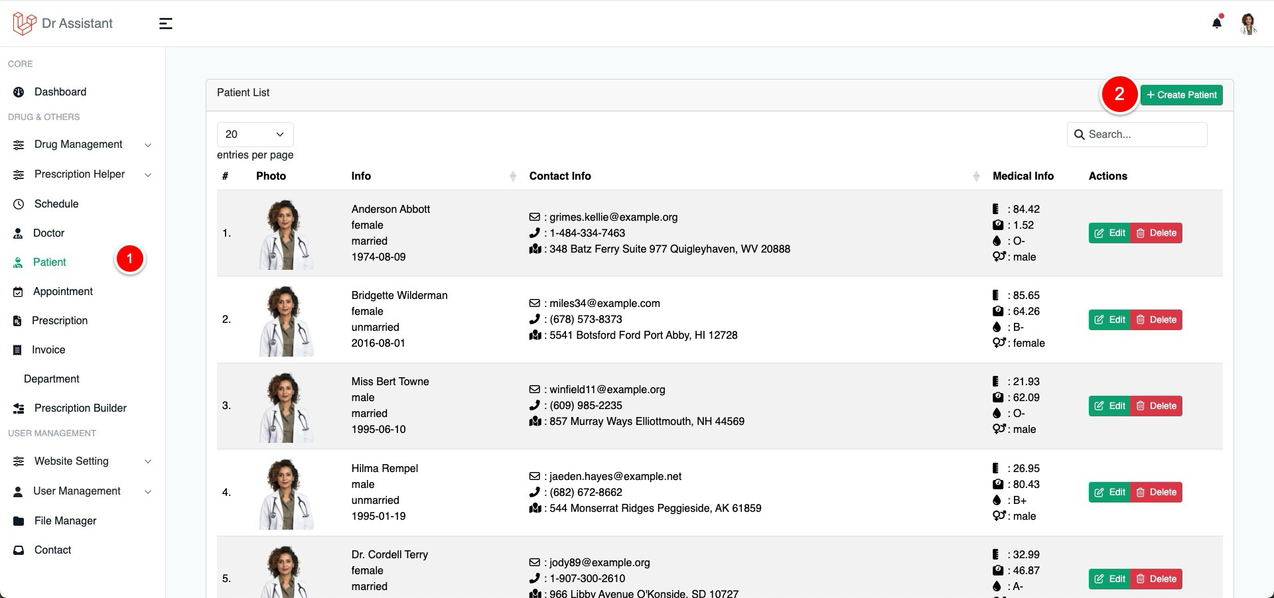The image size is (1274, 598).
Task: Delete Anderson Abbott's record
Action: (1156, 233)
